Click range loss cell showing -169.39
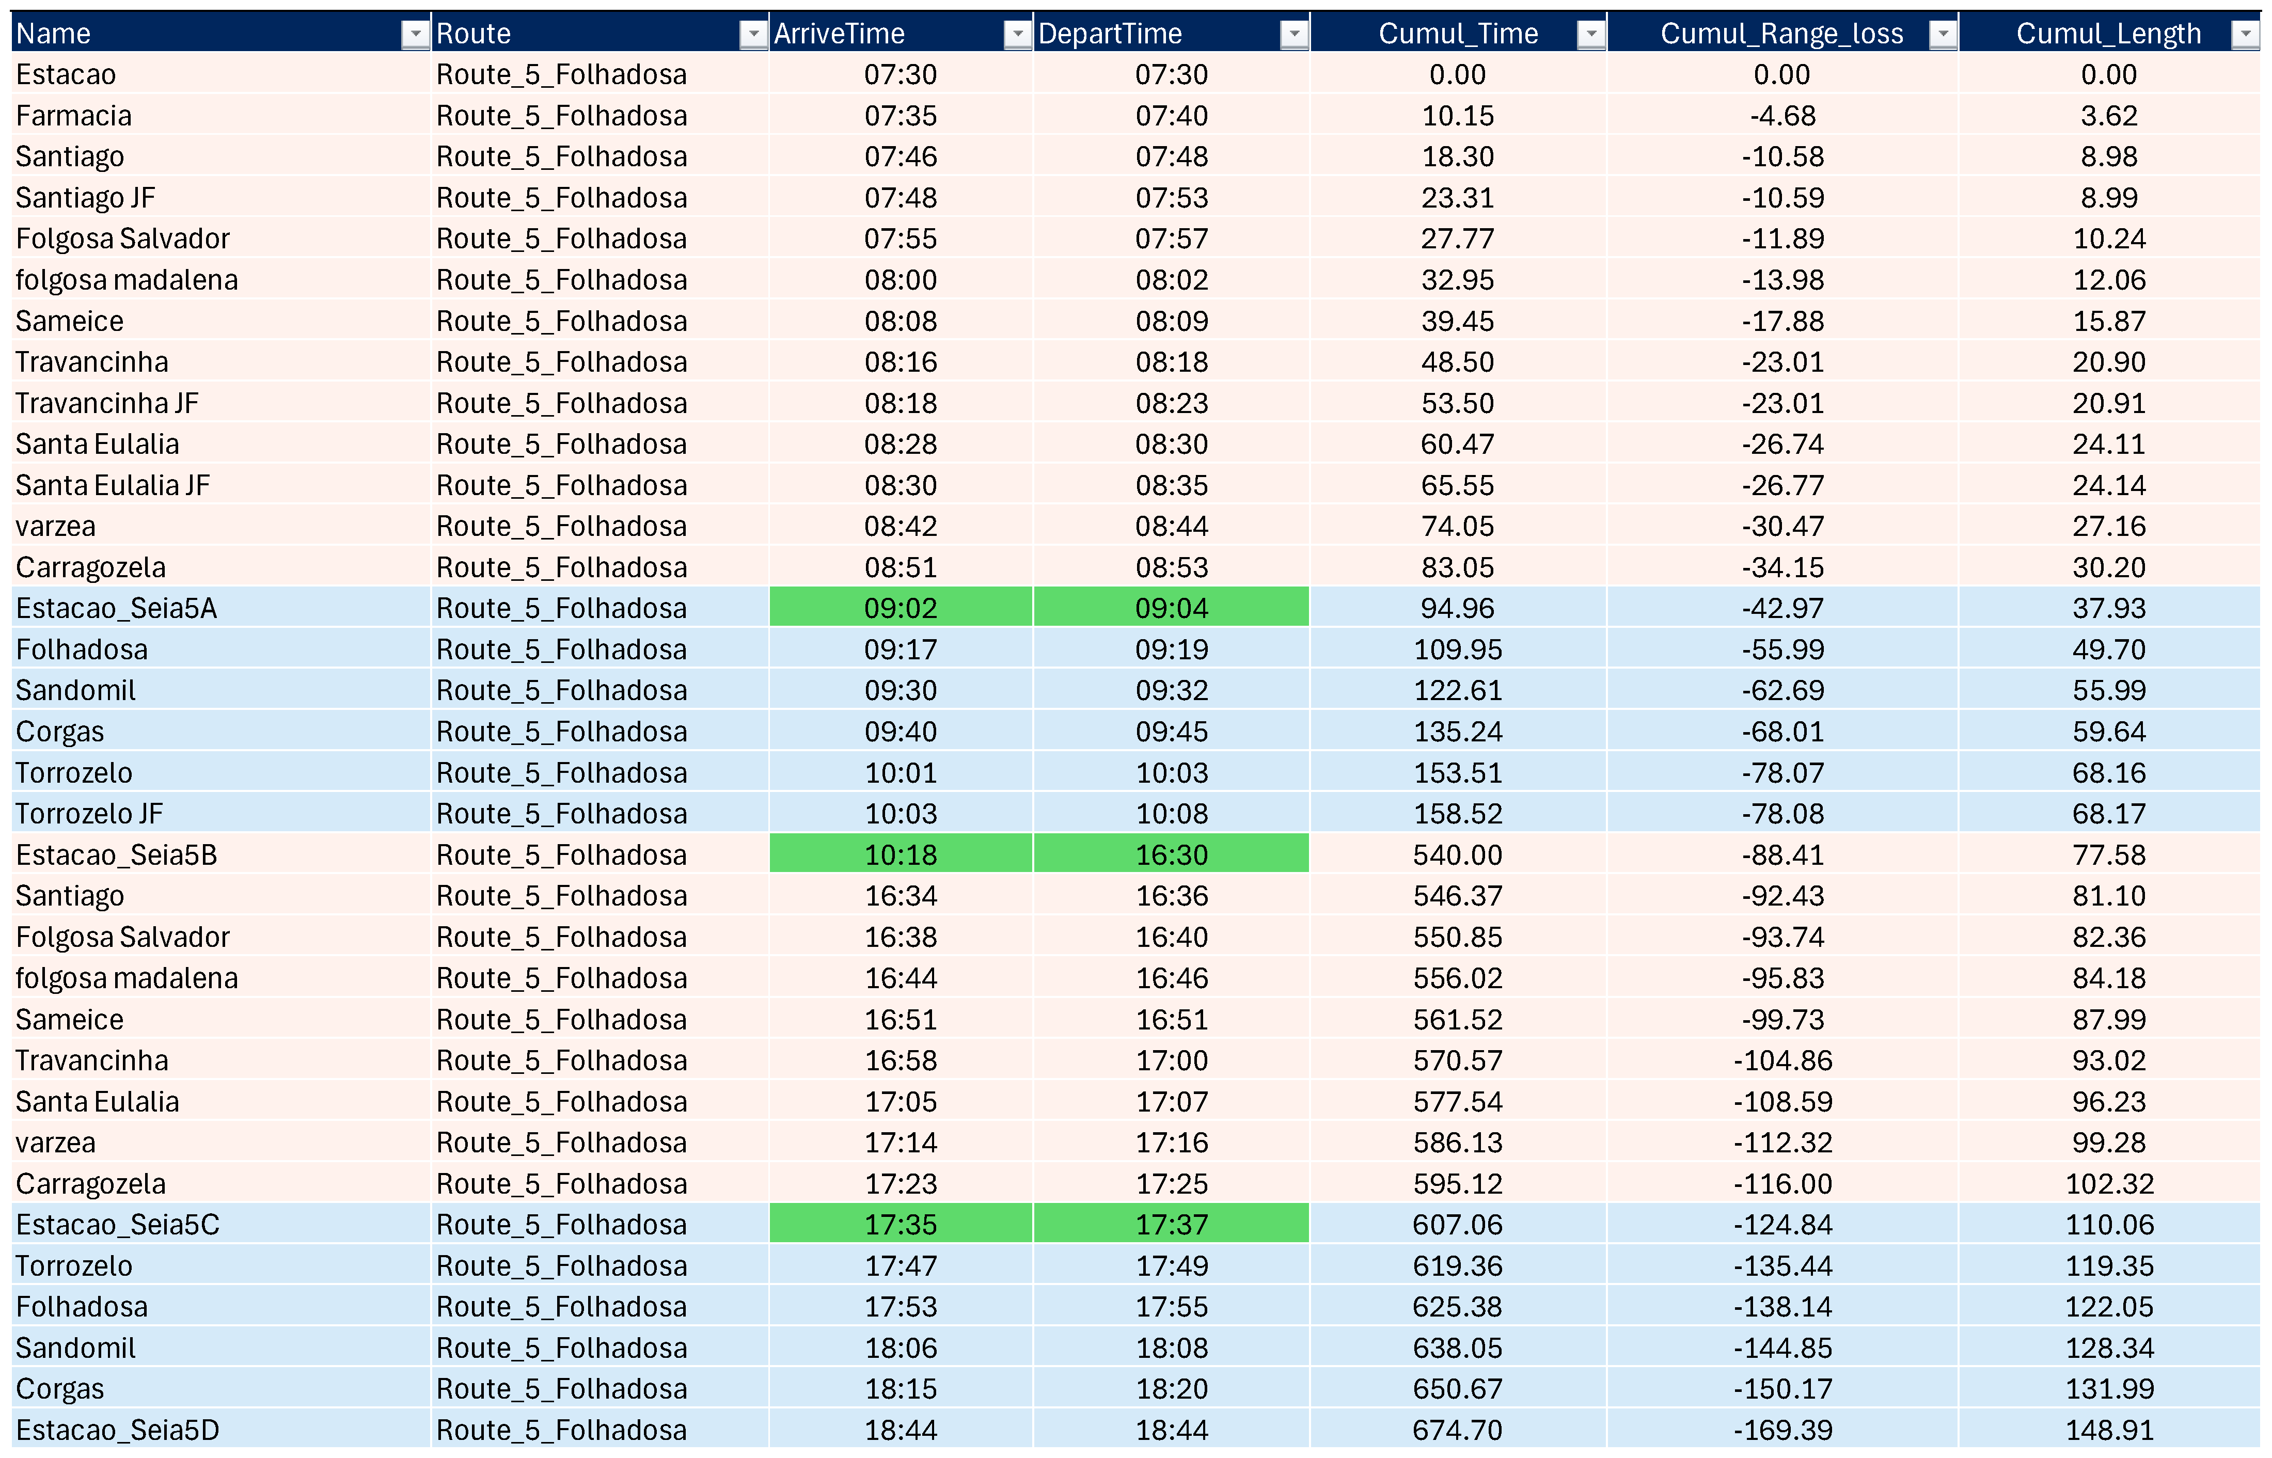Image resolution: width=2272 pixels, height=1458 pixels. pyautogui.click(x=1782, y=1430)
